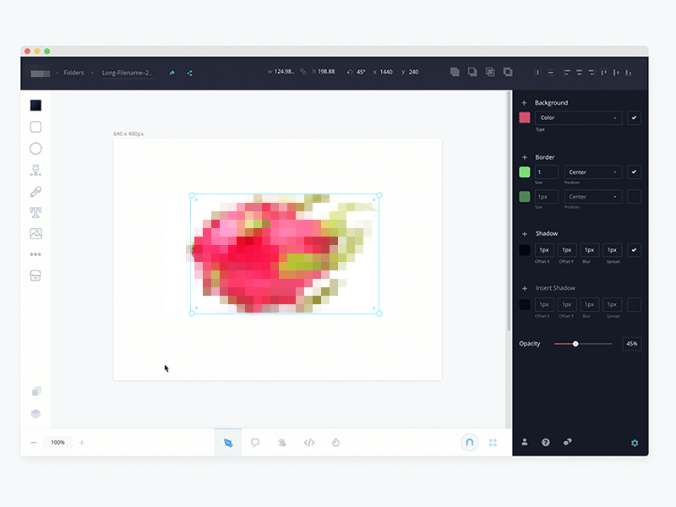The height and width of the screenshot is (507, 676).
Task: Click the black Shadow color swatch
Action: (525, 250)
